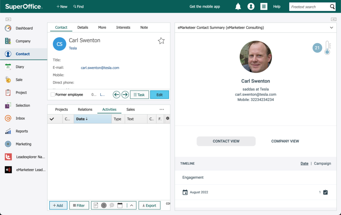Screen dimensions: 341x215
Task: Toggle Former employee checkbox
Action: click(x=53, y=95)
